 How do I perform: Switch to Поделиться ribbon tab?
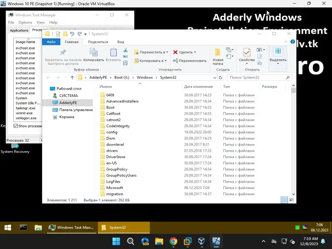[98, 42]
